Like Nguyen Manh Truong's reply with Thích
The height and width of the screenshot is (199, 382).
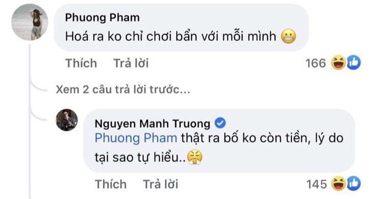(111, 184)
